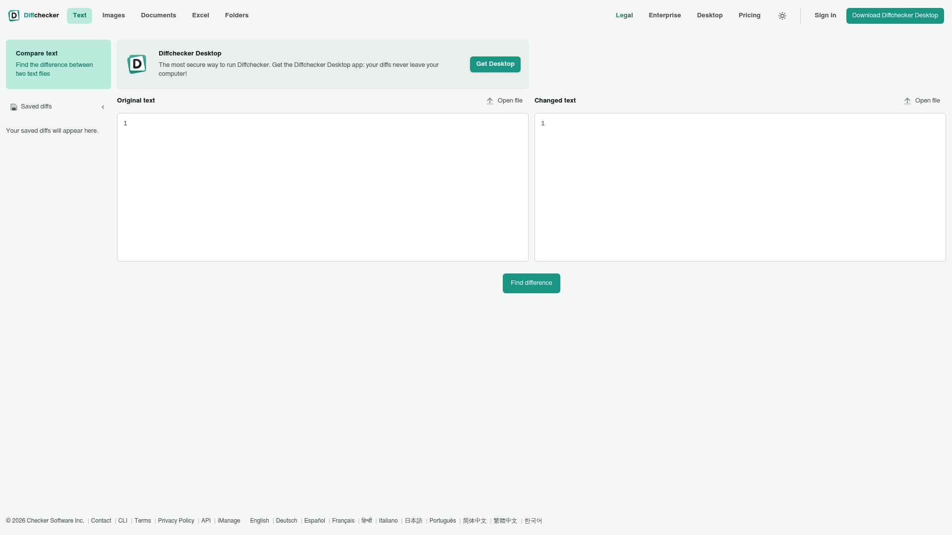Open the Contact footer link

coord(101,521)
